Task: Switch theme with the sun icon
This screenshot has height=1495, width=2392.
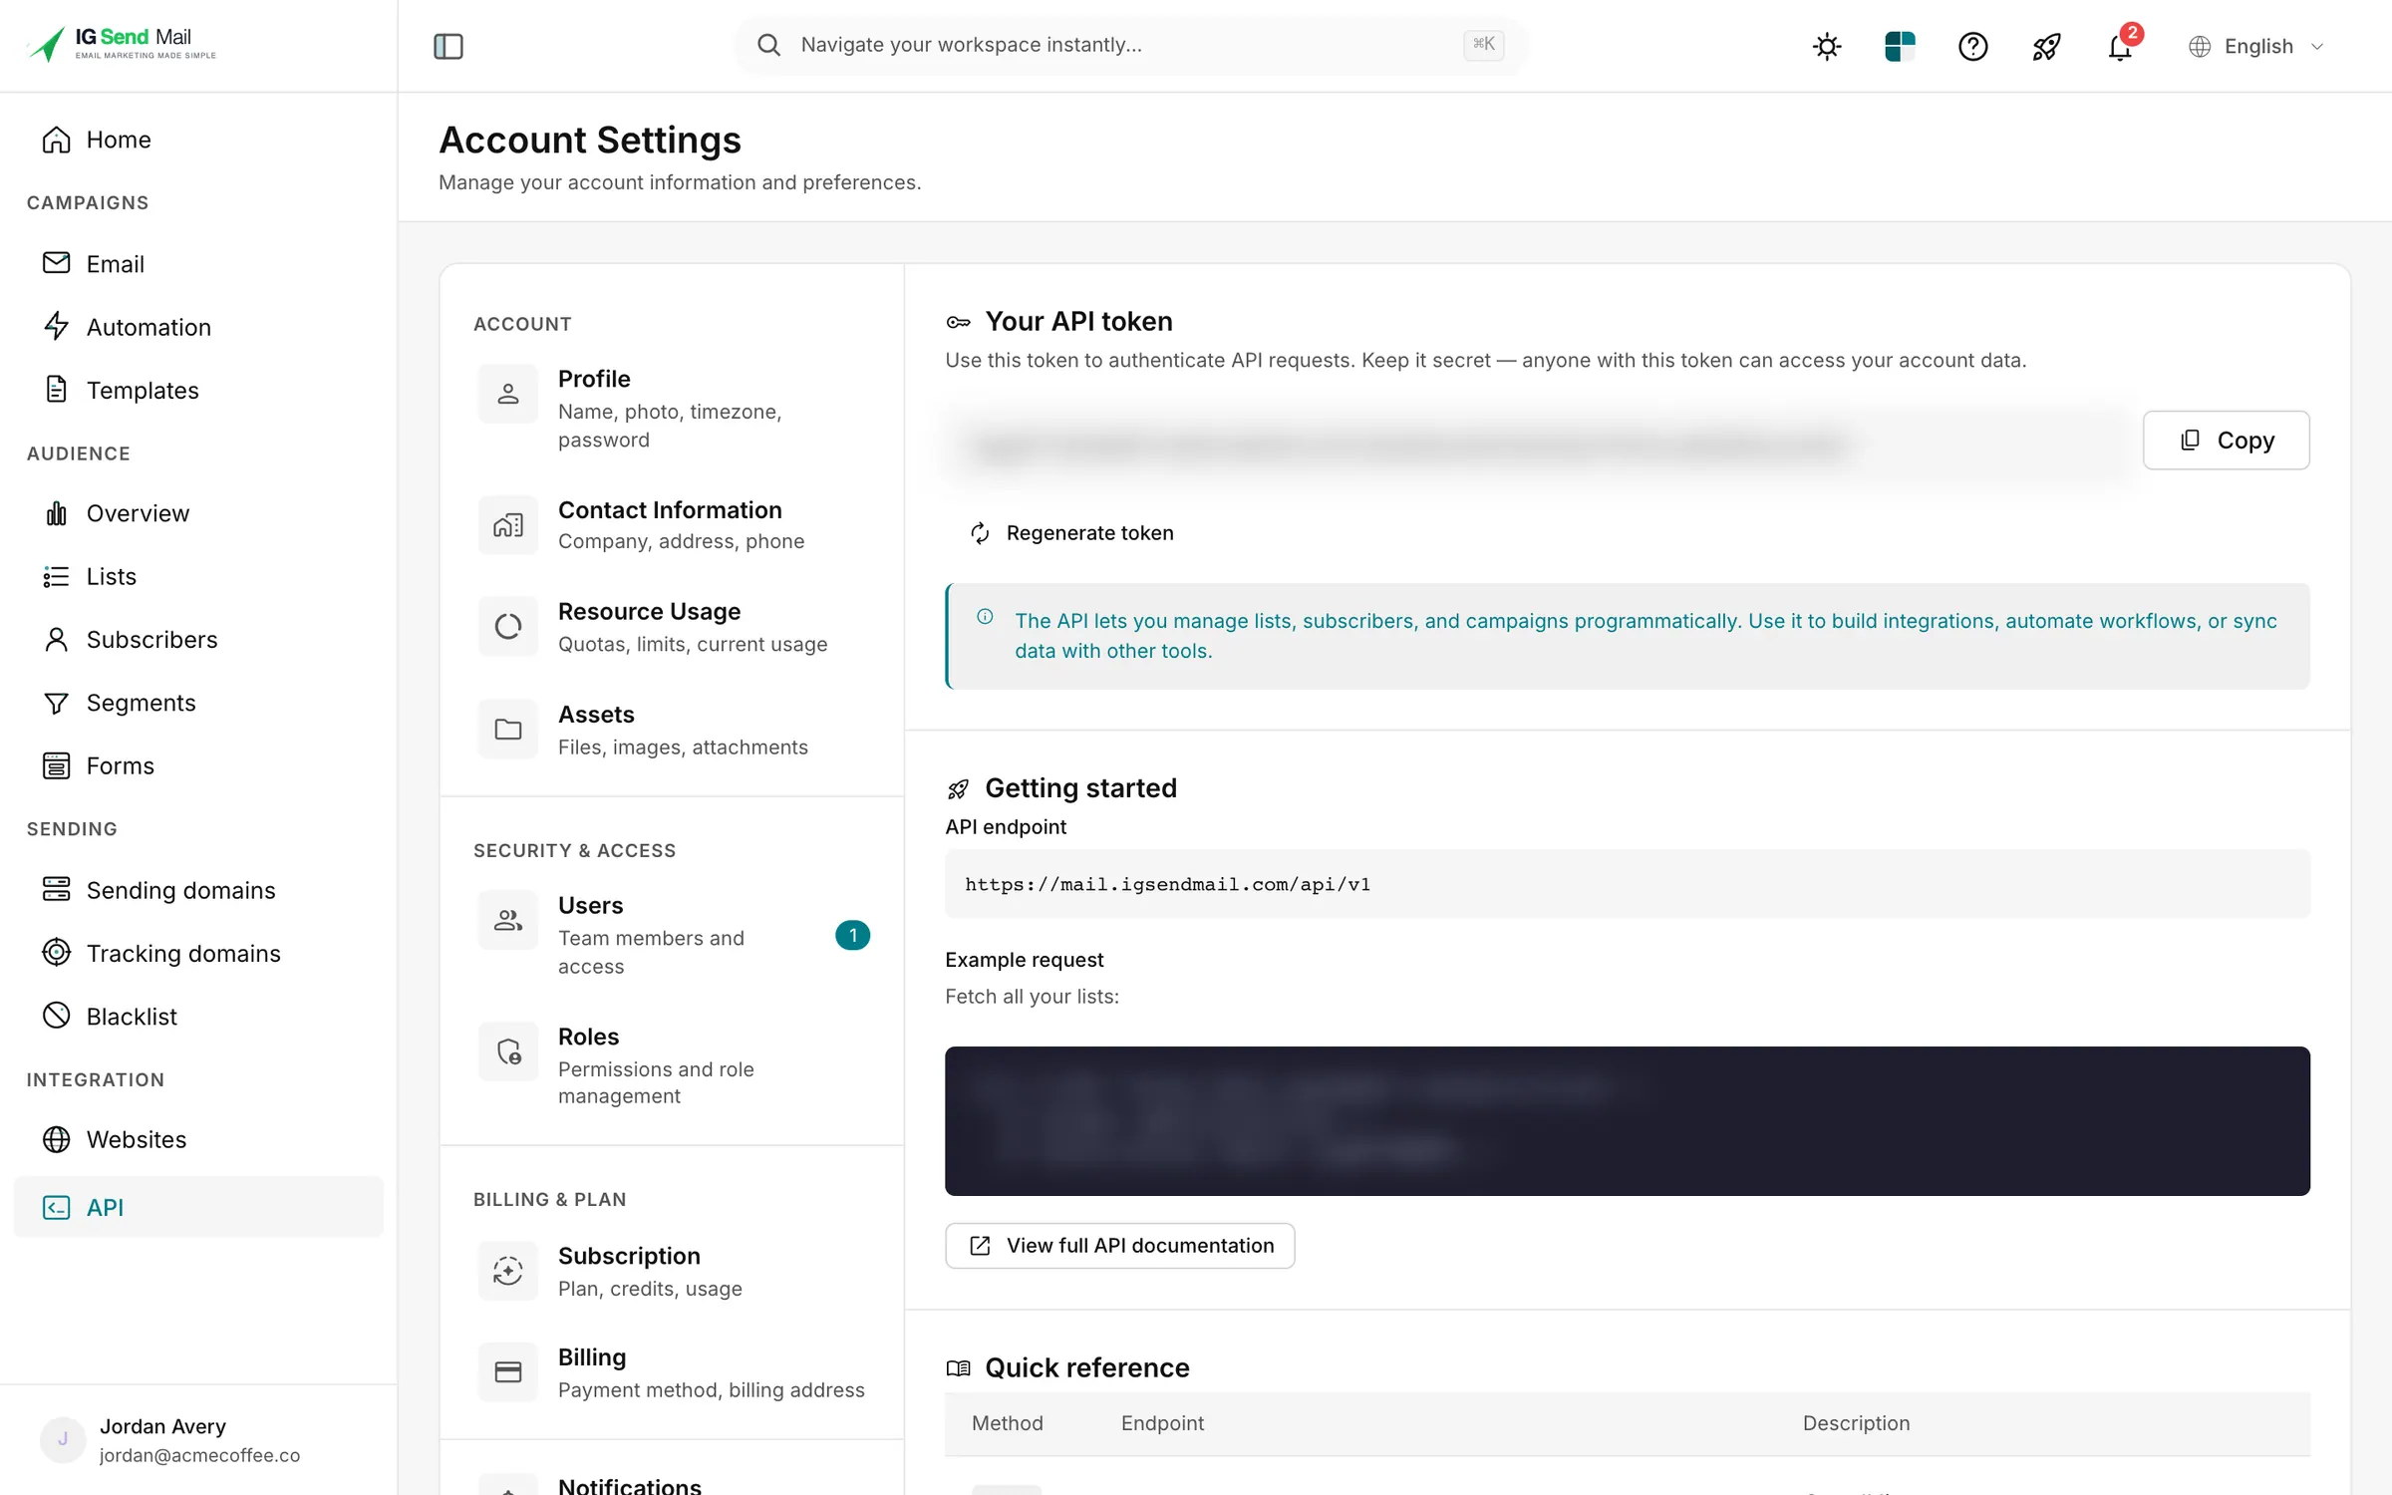Action: [1827, 46]
